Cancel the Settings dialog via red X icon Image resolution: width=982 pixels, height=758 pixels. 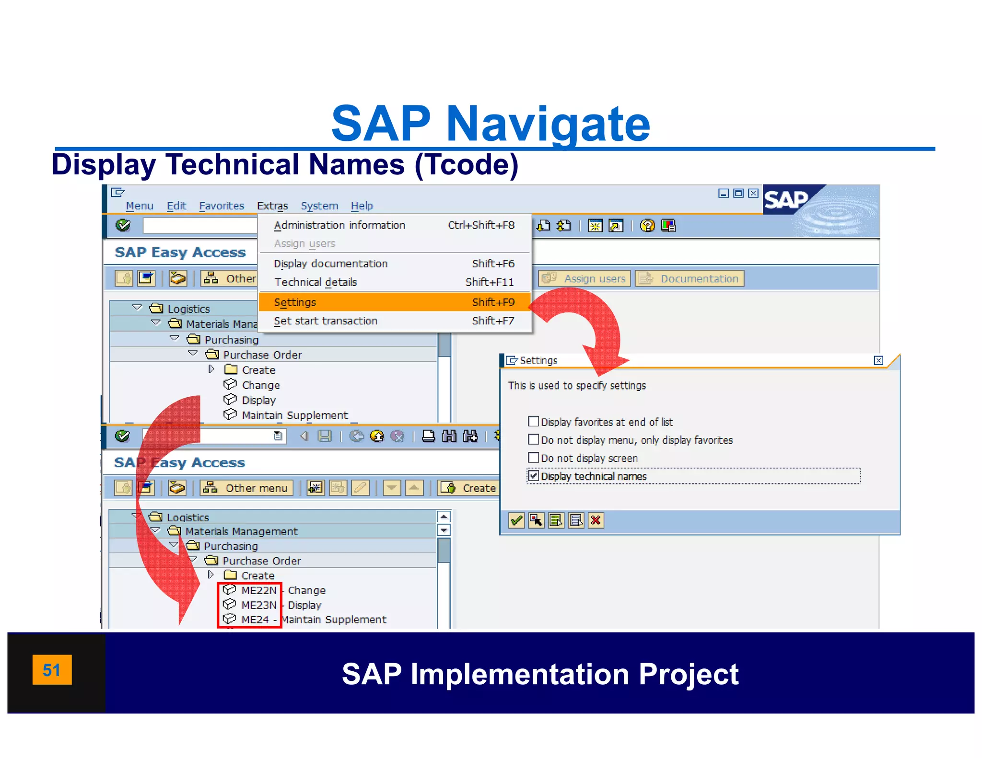pos(596,521)
